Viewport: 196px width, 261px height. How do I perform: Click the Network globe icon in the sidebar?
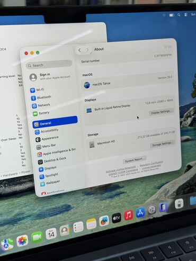pyautogui.click(x=34, y=106)
